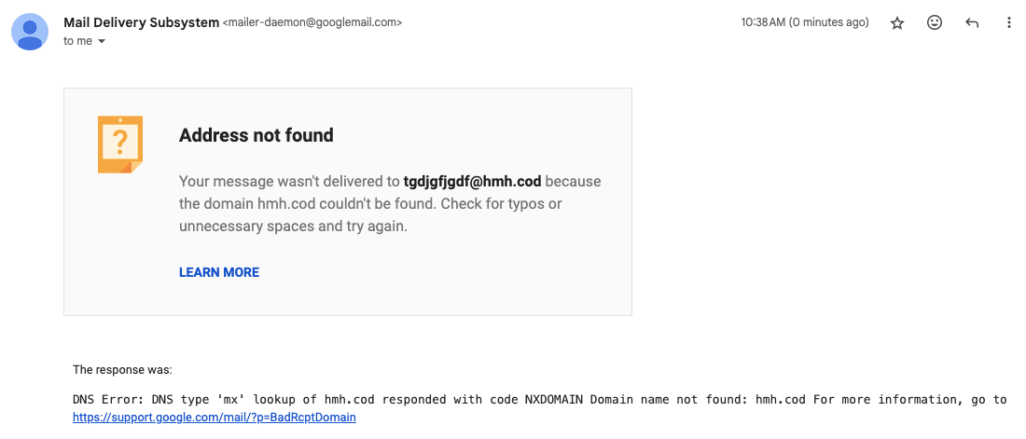
Task: Click the "unnecessary spaces and try again" text
Action: [293, 226]
